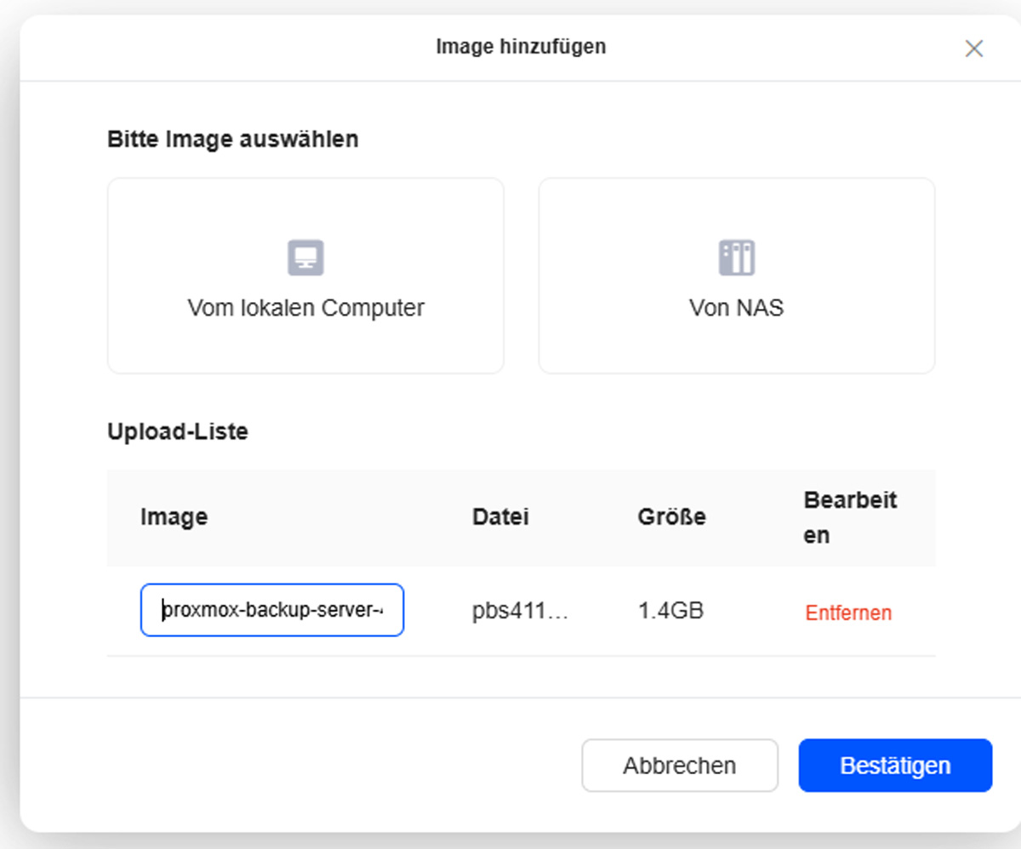
Task: Click the local computer monitor icon
Action: pyautogui.click(x=305, y=257)
